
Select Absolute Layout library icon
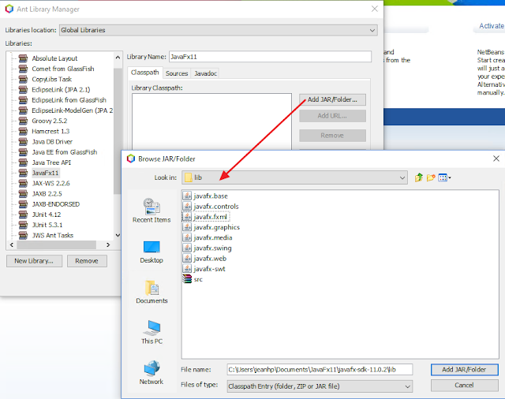pos(23,58)
